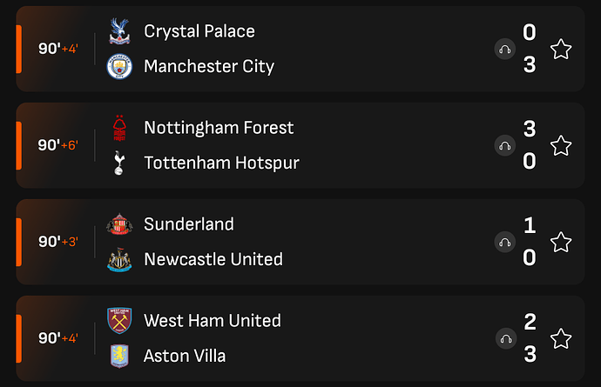Open audio commentary for Crystal Palace match
This screenshot has width=601, height=387.
(x=504, y=50)
